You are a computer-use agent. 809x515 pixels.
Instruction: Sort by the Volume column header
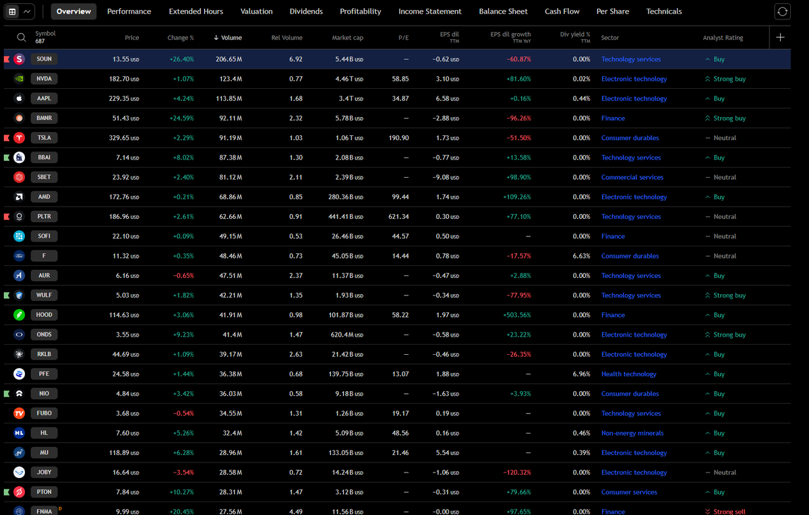click(x=228, y=38)
